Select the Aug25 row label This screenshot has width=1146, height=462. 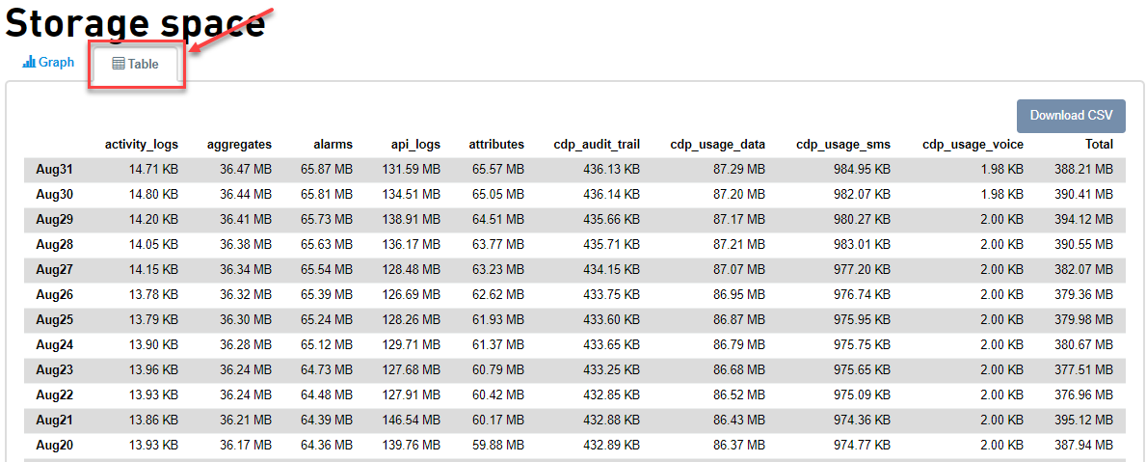54,319
